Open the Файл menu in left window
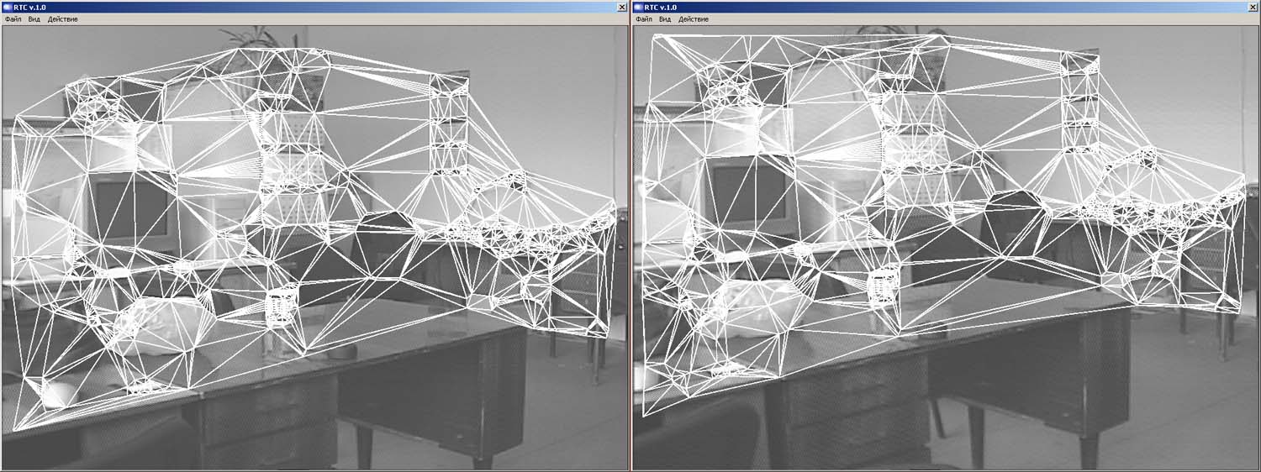This screenshot has width=1261, height=472. coord(13,19)
